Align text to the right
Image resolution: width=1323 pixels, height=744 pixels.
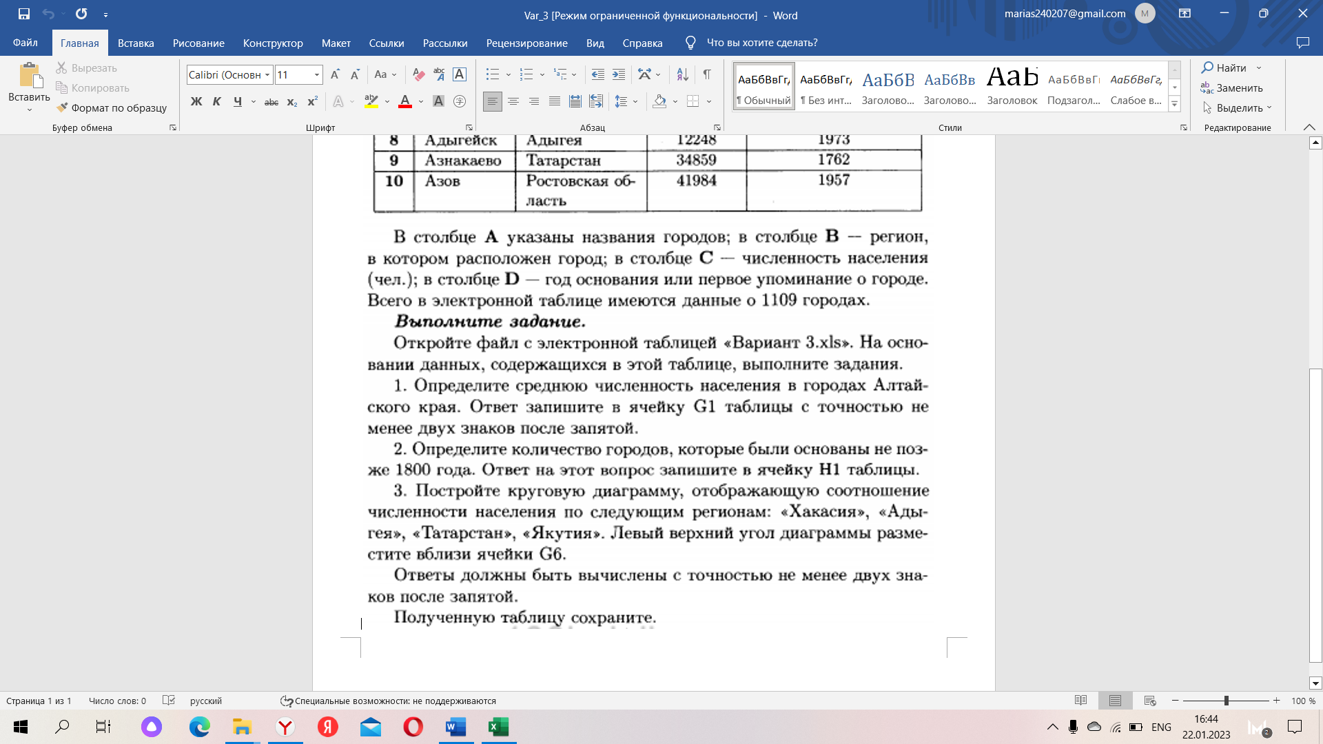click(x=534, y=102)
